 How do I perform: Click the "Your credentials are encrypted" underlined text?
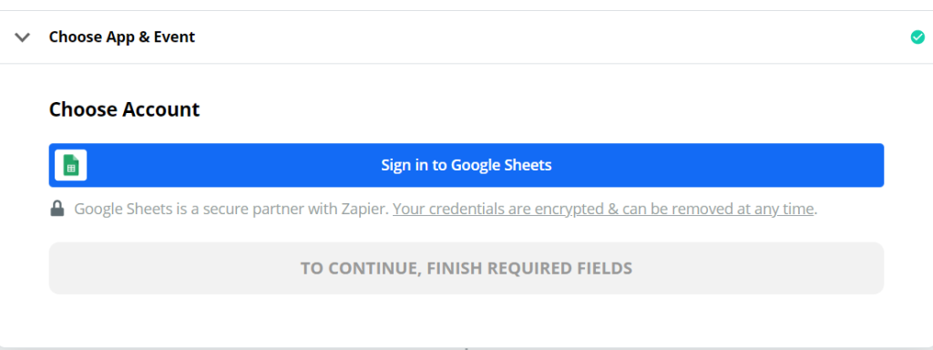tap(500, 209)
